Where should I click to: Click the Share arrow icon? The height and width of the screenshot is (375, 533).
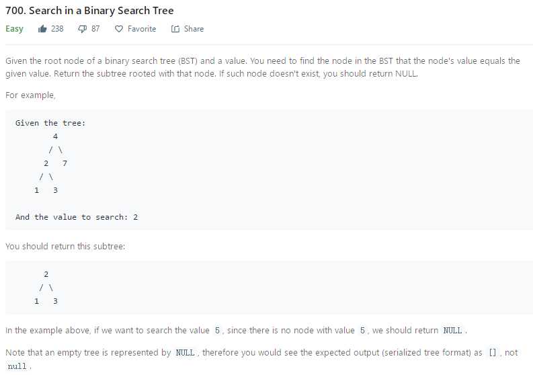[x=175, y=29]
